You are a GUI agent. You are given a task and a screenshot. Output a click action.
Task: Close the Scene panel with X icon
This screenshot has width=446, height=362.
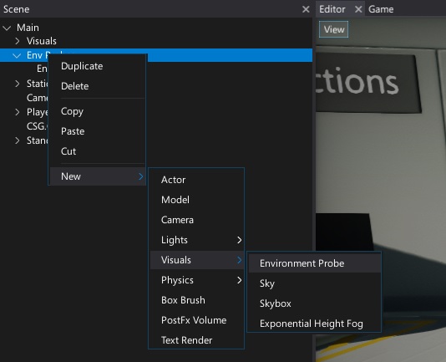point(306,9)
